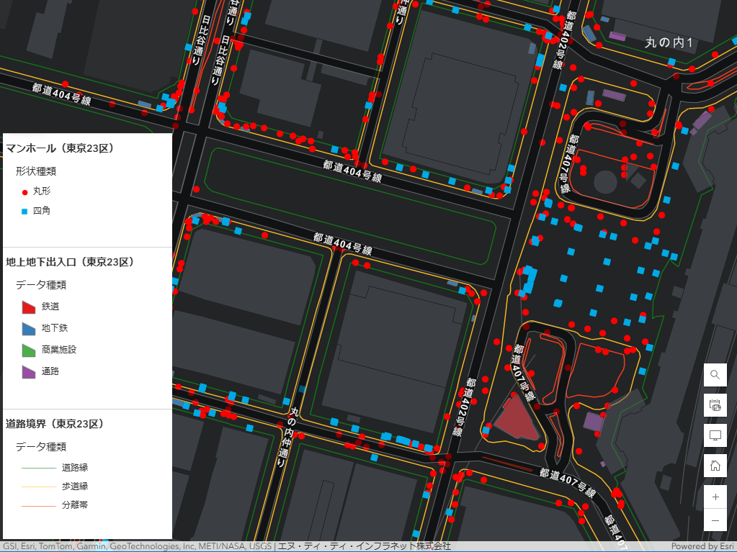
Task: Click the 都道407号線 label near bottom right
Action: [567, 482]
